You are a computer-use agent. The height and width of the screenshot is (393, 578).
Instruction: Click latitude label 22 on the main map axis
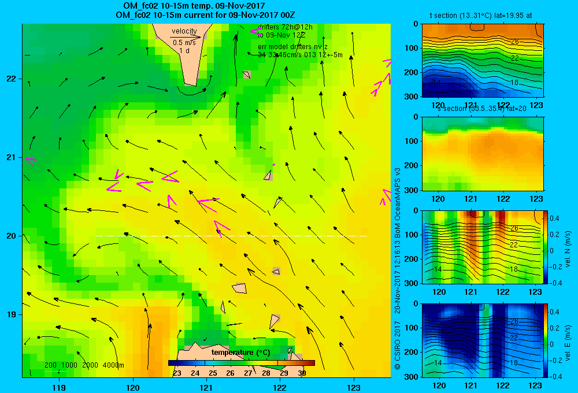(12, 79)
